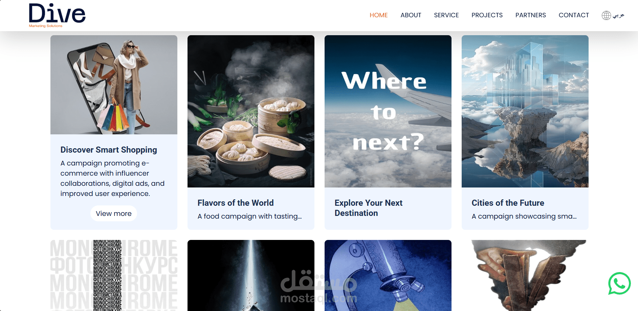Switch language to Arabic (عربي)

618,15
